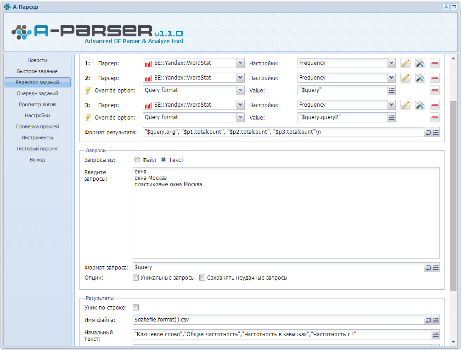461x350 pixels.
Task: Click list icon in Начальный текст field
Action: [436, 335]
